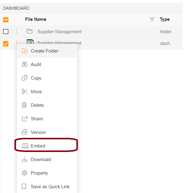Image resolution: width=191 pixels, height=193 pixels.
Task: Click the dashboard file icon in dash row
Action: (x=30, y=42)
